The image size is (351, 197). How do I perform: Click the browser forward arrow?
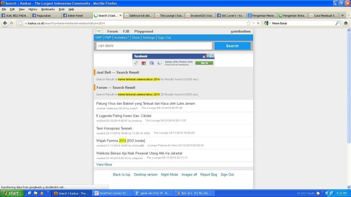(x=12, y=23)
